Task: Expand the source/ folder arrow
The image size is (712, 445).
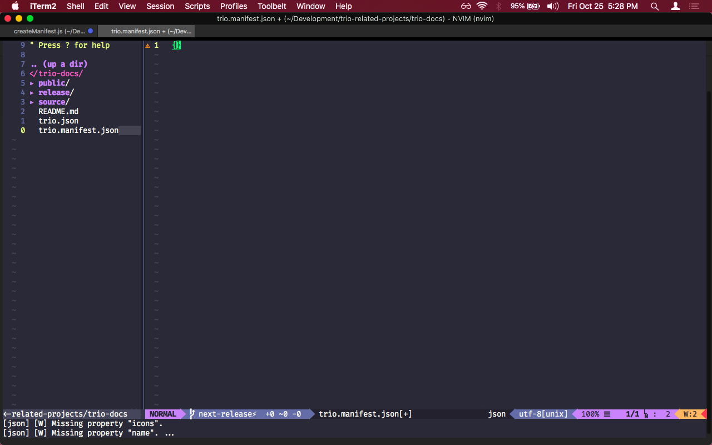Action: pos(32,102)
